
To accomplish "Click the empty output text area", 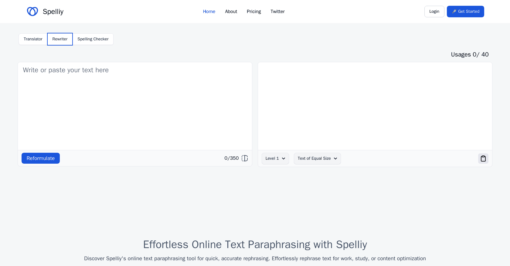I will pyautogui.click(x=375, y=106).
